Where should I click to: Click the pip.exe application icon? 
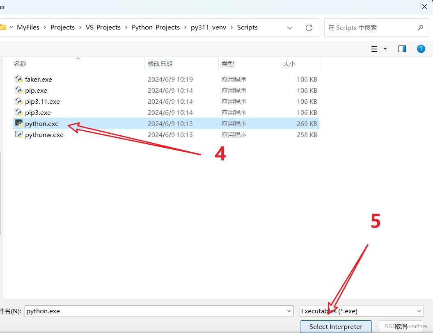pyautogui.click(x=19, y=90)
